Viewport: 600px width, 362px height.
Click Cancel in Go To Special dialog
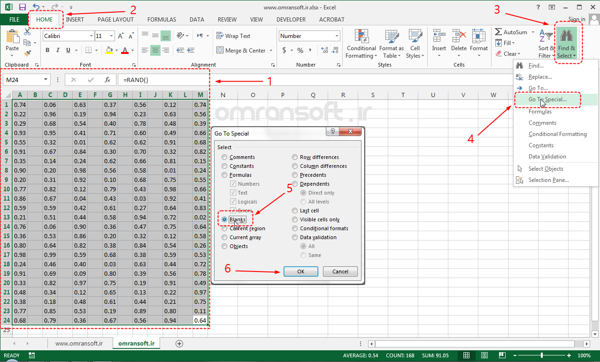pos(340,271)
